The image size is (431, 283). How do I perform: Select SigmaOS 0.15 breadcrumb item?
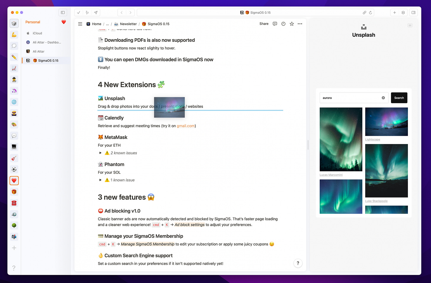[156, 24]
